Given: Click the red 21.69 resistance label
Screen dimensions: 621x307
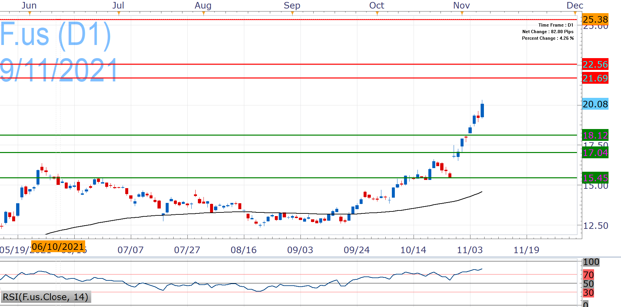Looking at the screenshot, I should (x=595, y=78).
